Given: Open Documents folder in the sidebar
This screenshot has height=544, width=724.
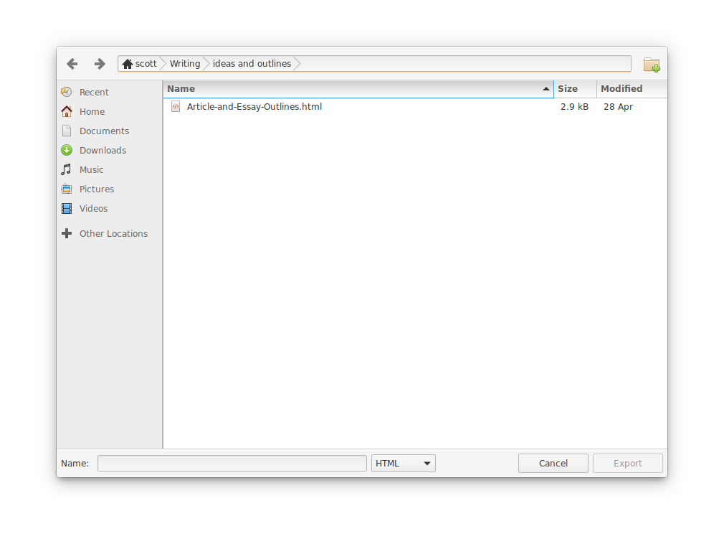Looking at the screenshot, I should pos(104,131).
